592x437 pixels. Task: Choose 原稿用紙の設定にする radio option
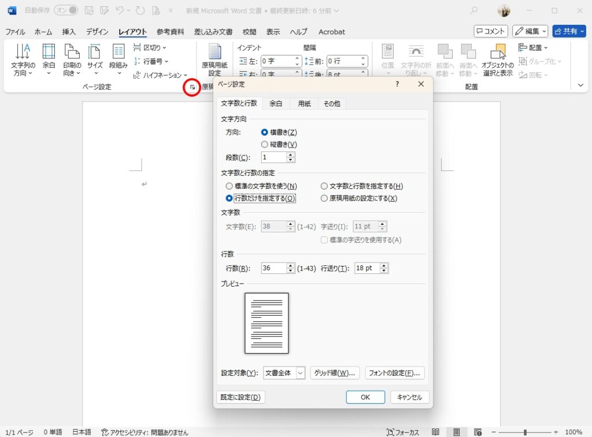tap(324, 198)
